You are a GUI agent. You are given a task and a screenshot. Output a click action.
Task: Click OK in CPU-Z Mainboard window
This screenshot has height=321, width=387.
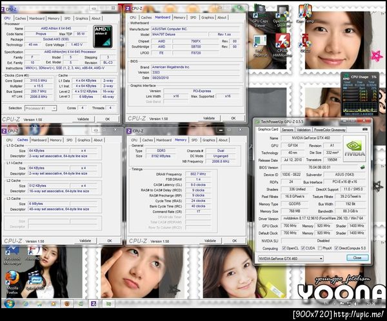coord(233,118)
